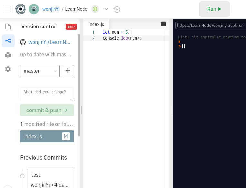Open the Packages cube sidebar icon
Image resolution: width=246 pixels, height=188 pixels.
(x=8, y=55)
